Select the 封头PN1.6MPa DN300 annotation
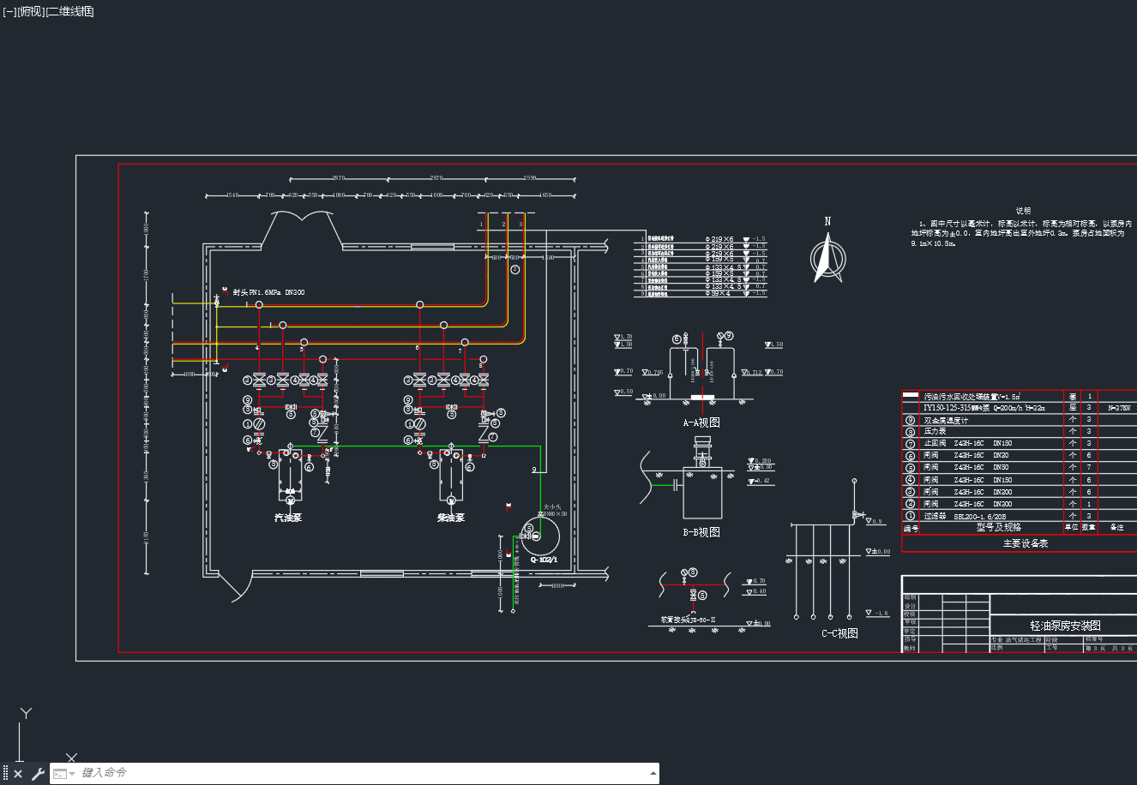The height and width of the screenshot is (785, 1137). 268,292
